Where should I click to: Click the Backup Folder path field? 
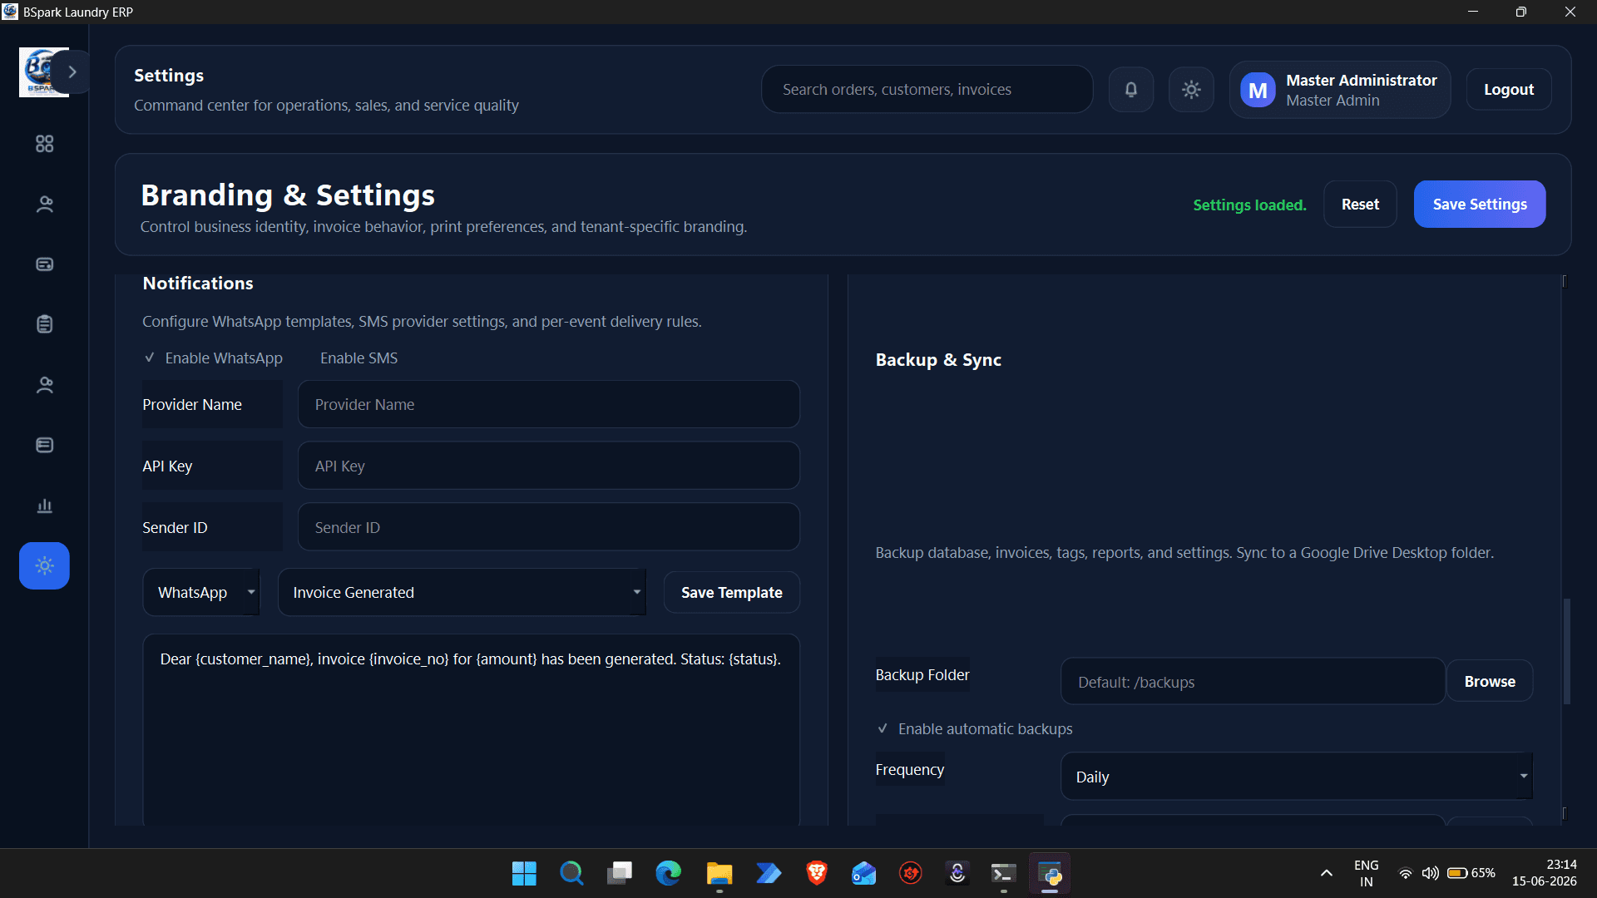click(1253, 683)
